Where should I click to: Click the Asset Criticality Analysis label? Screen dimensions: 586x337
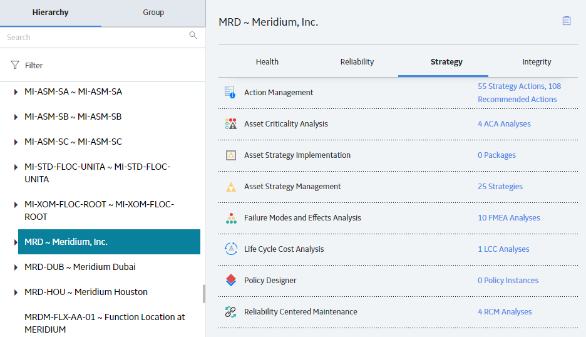click(x=286, y=124)
